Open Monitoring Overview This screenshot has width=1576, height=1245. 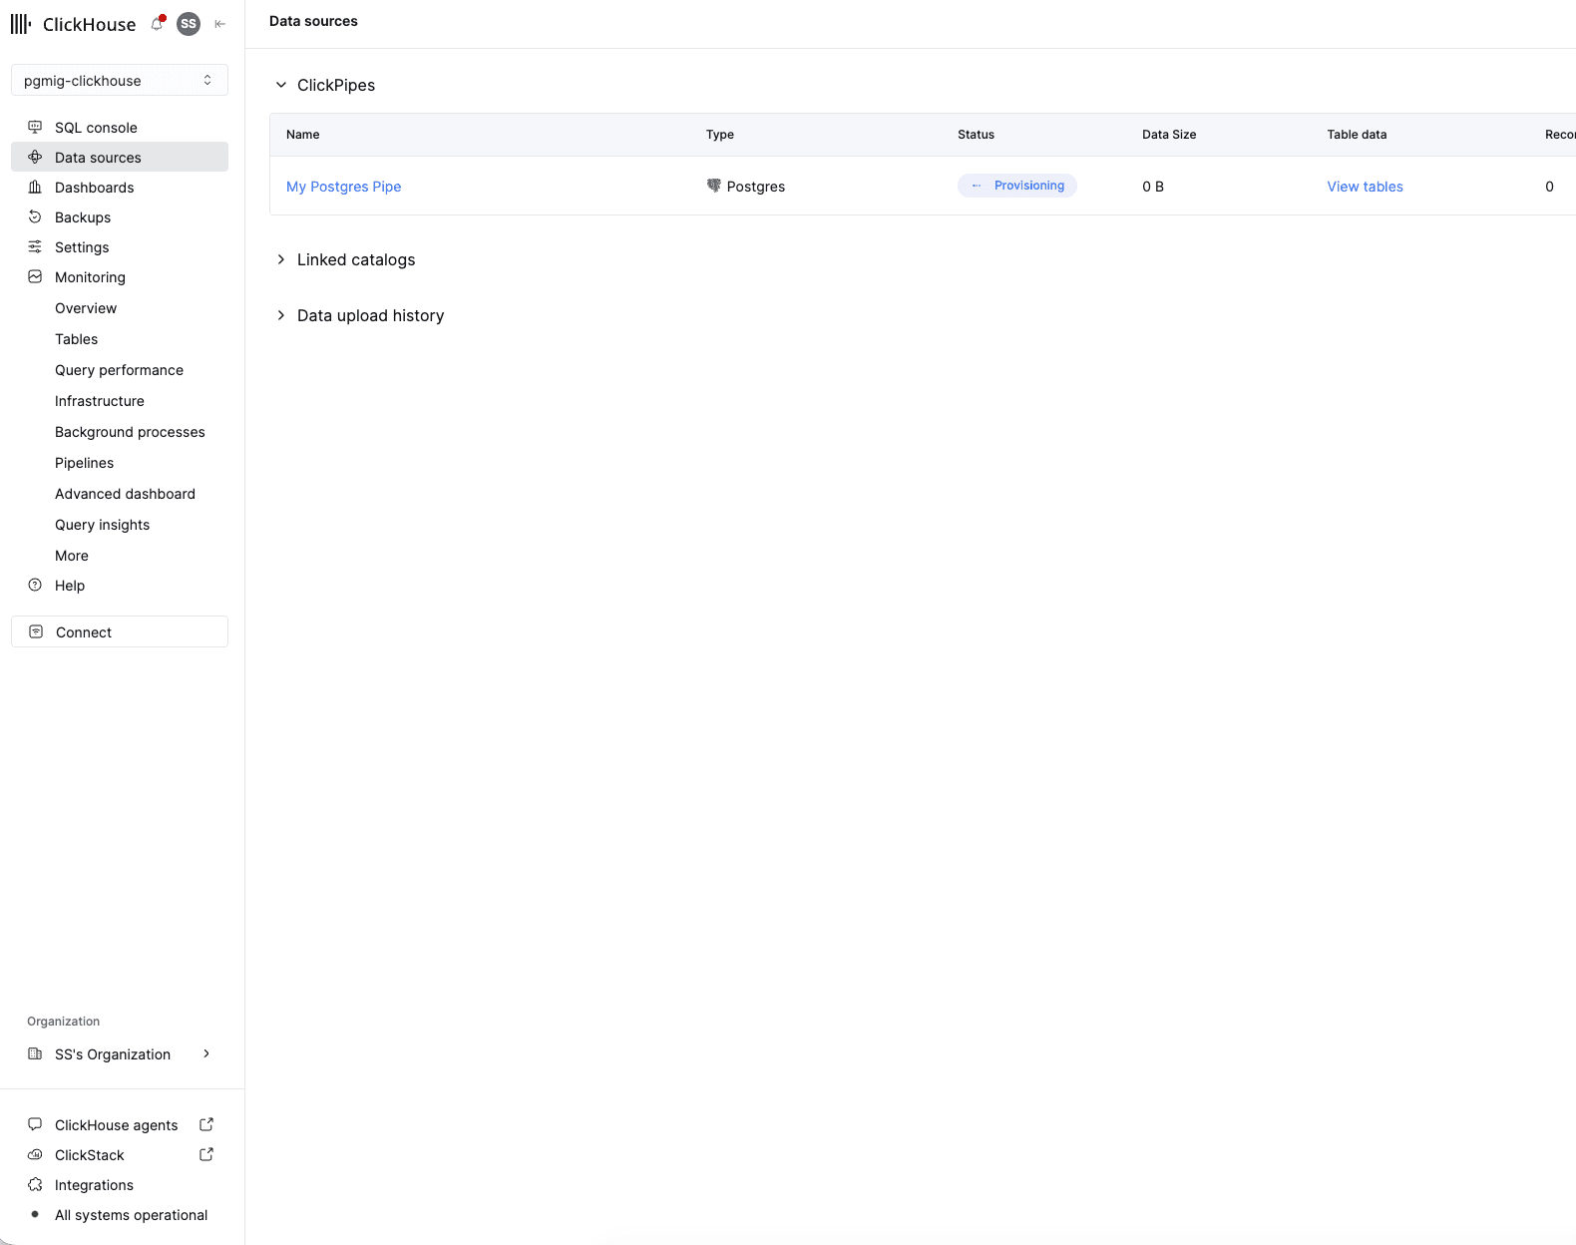pyautogui.click(x=86, y=308)
